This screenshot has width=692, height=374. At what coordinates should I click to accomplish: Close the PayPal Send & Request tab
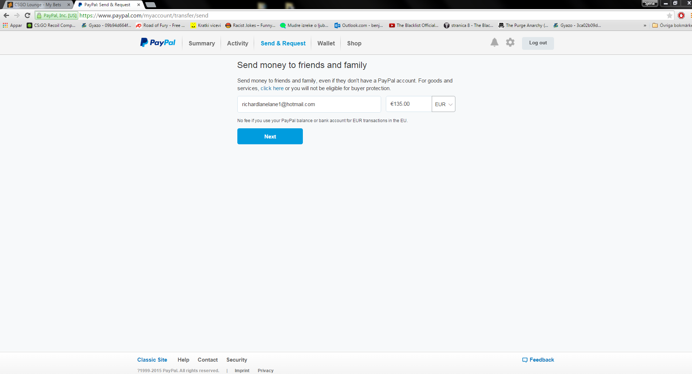(139, 5)
